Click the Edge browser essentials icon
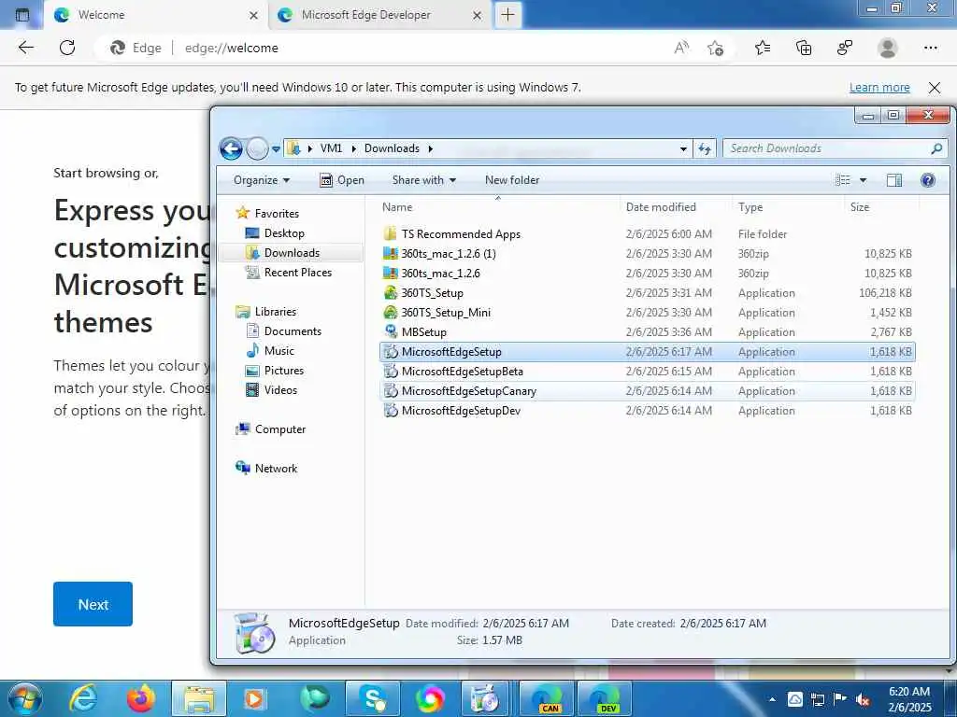Viewport: 957px width, 717px height. pos(845,48)
